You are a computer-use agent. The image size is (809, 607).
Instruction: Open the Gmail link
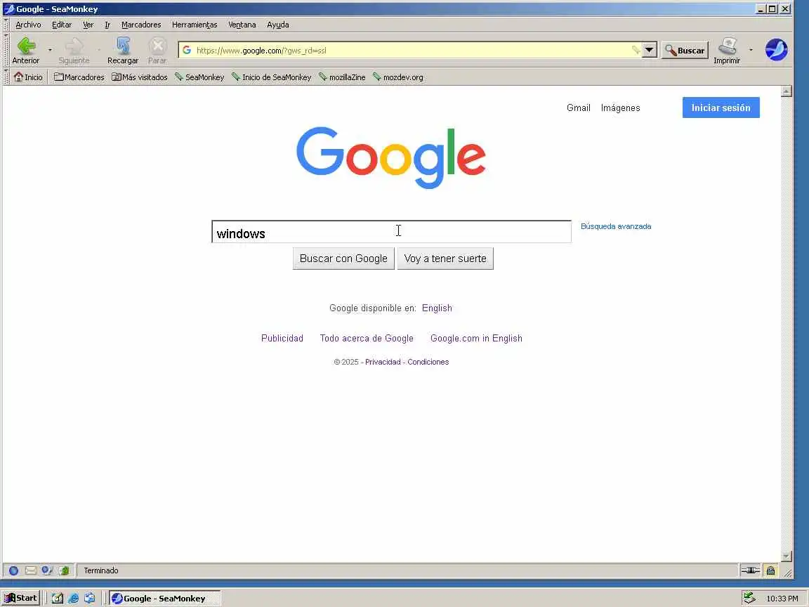(x=579, y=108)
